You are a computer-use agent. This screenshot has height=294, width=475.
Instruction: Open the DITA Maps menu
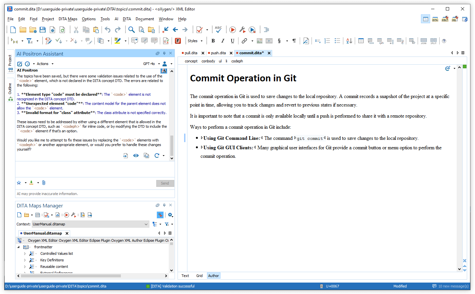[68, 19]
